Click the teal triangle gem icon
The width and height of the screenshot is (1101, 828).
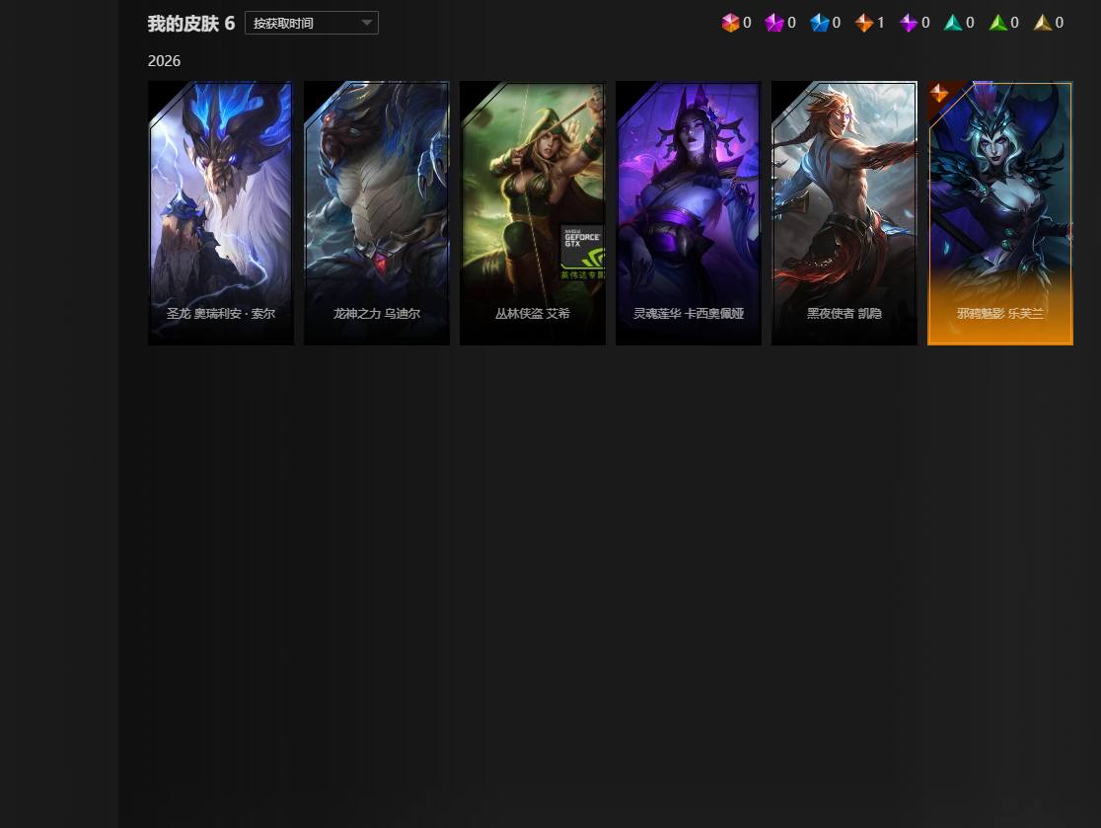953,23
